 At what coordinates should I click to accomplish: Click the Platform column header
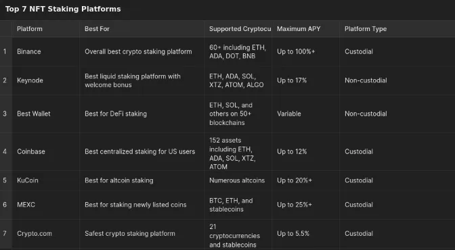pyautogui.click(x=45, y=28)
